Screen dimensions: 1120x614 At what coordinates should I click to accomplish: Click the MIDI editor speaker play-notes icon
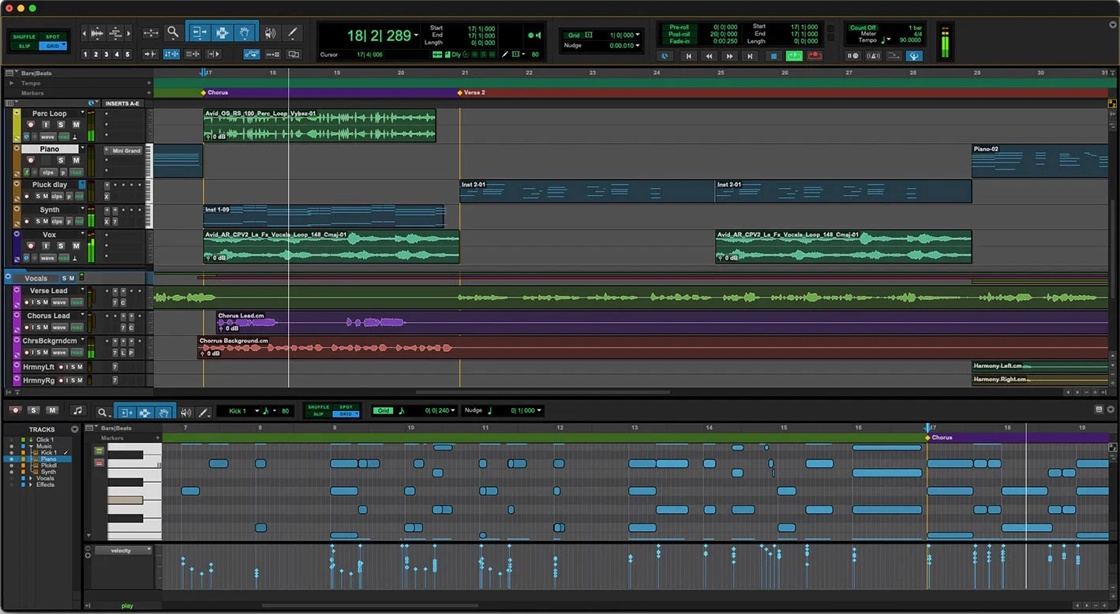pos(185,412)
